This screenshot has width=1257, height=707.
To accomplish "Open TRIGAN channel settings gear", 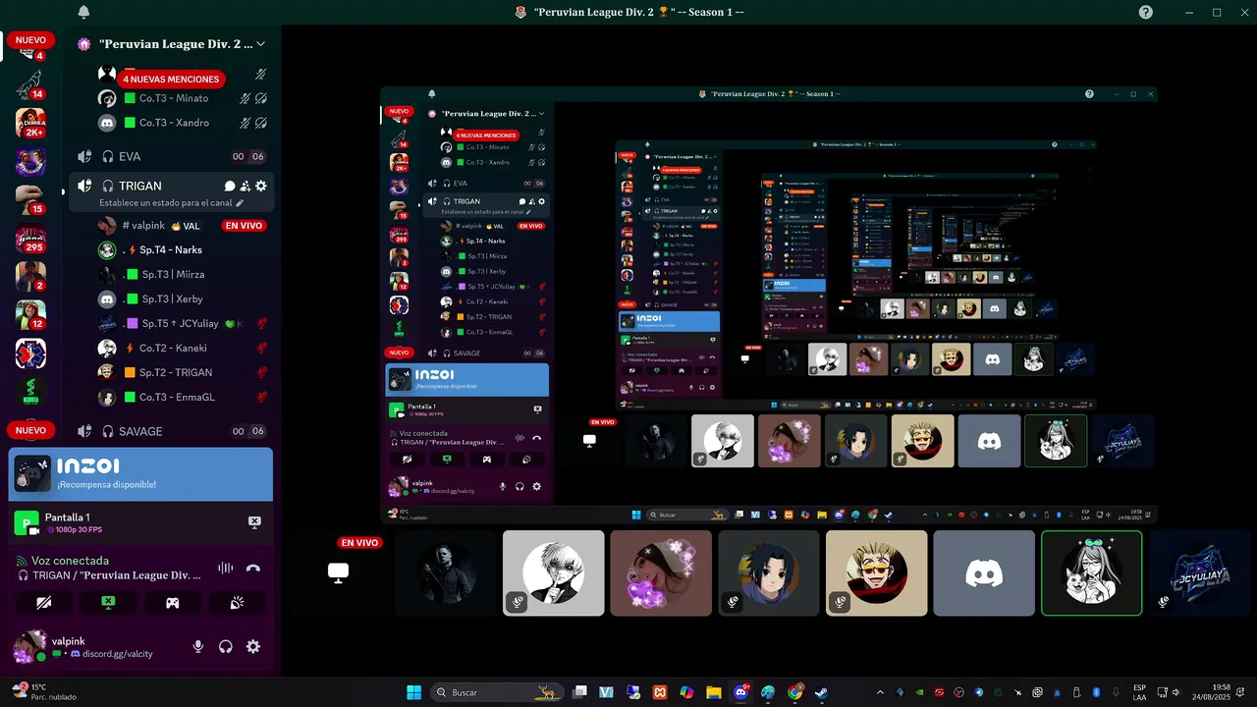I will [x=260, y=186].
